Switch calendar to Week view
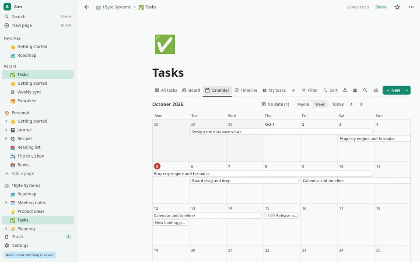The width and height of the screenshot is (420, 262). click(x=320, y=104)
